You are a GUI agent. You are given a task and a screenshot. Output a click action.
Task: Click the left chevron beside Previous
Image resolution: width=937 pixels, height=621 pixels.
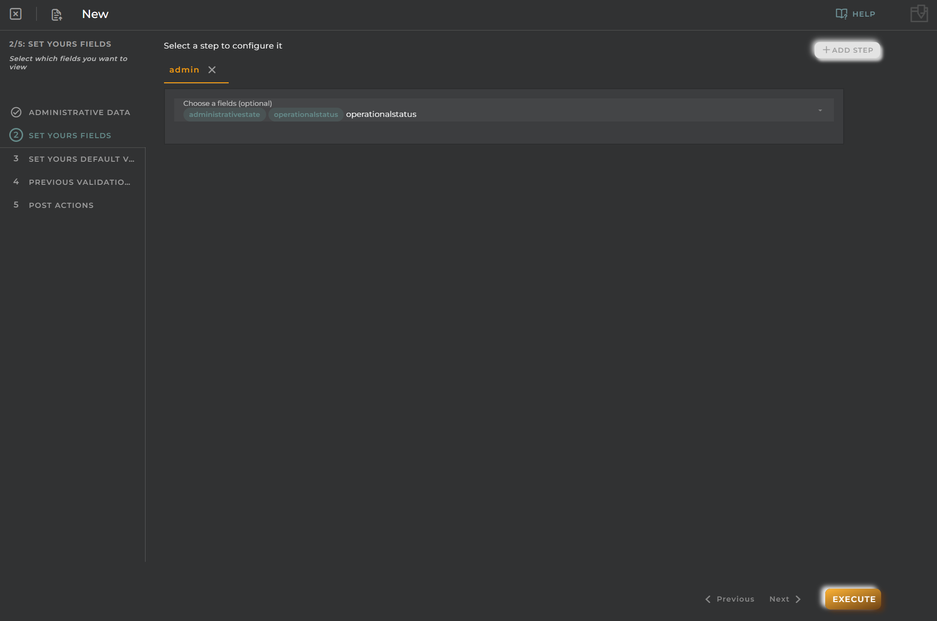pyautogui.click(x=708, y=599)
